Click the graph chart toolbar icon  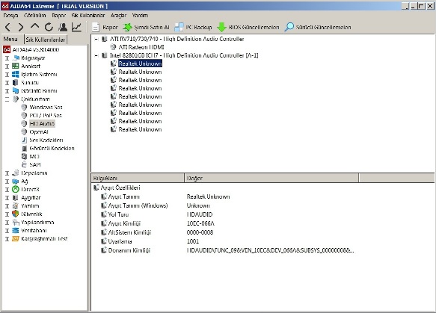76,27
